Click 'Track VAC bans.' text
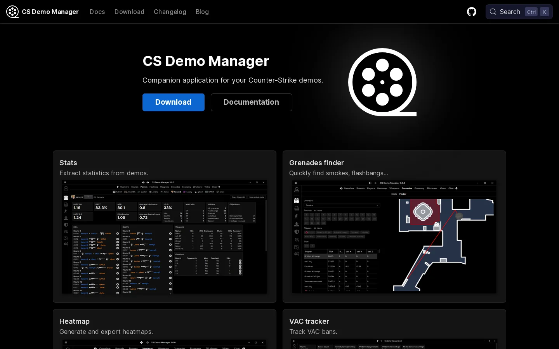559x349 pixels. click(x=313, y=332)
